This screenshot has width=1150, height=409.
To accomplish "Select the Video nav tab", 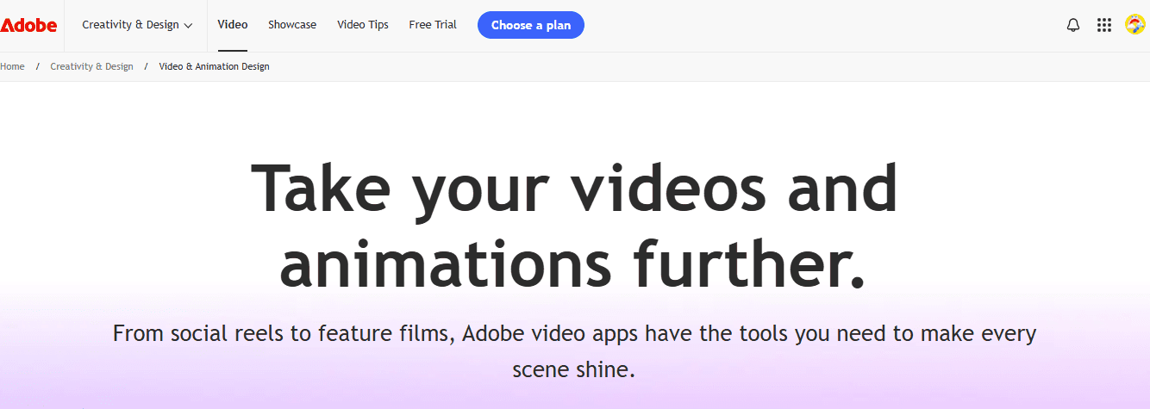I will 233,25.
